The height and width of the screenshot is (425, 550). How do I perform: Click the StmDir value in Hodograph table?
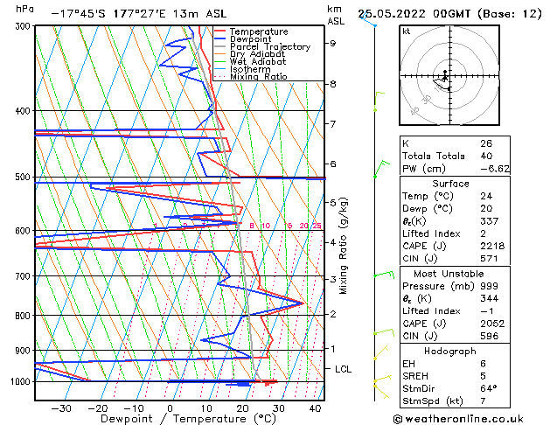point(489,388)
